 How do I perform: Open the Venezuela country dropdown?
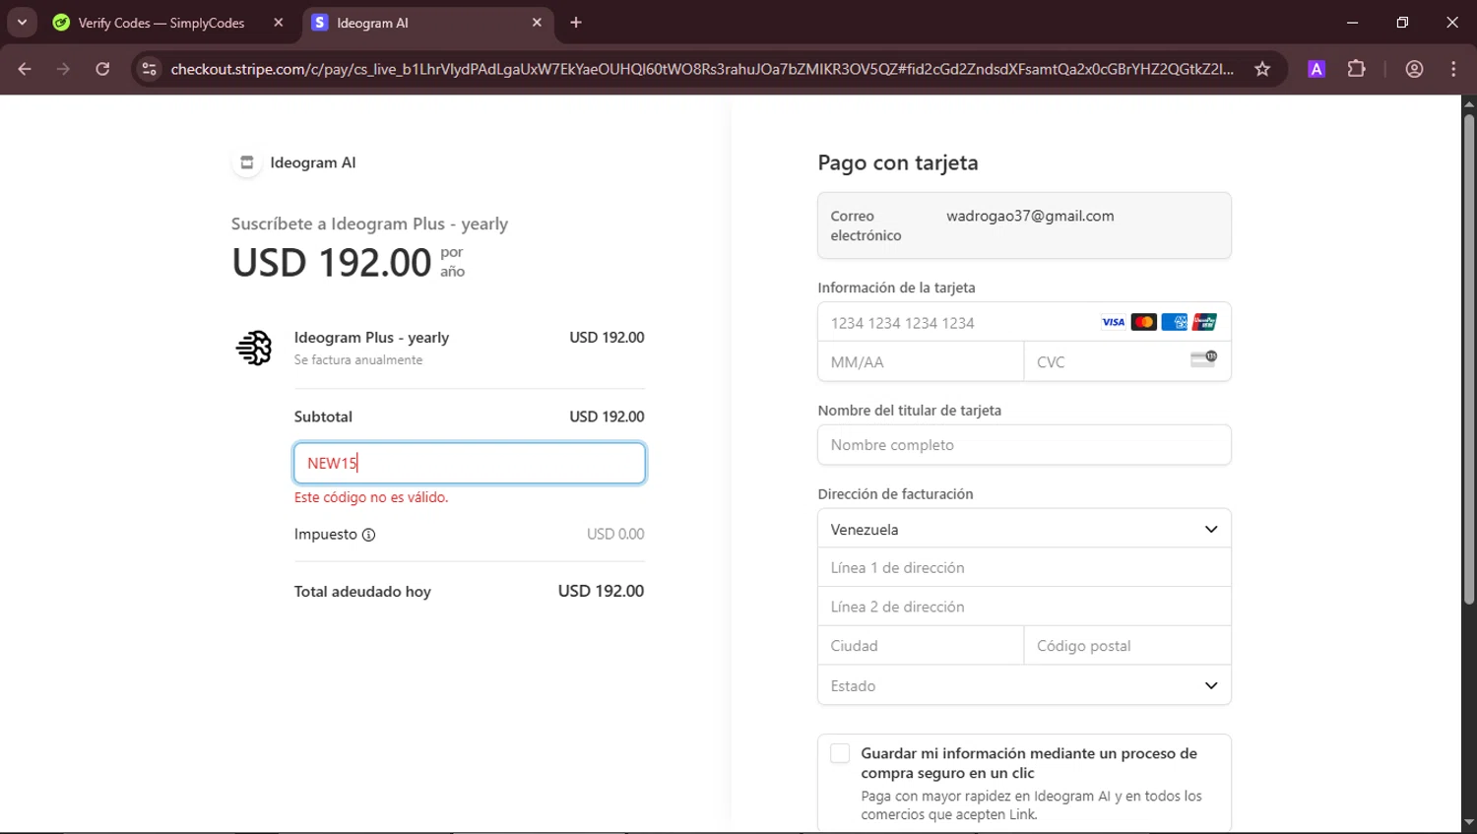1024,529
